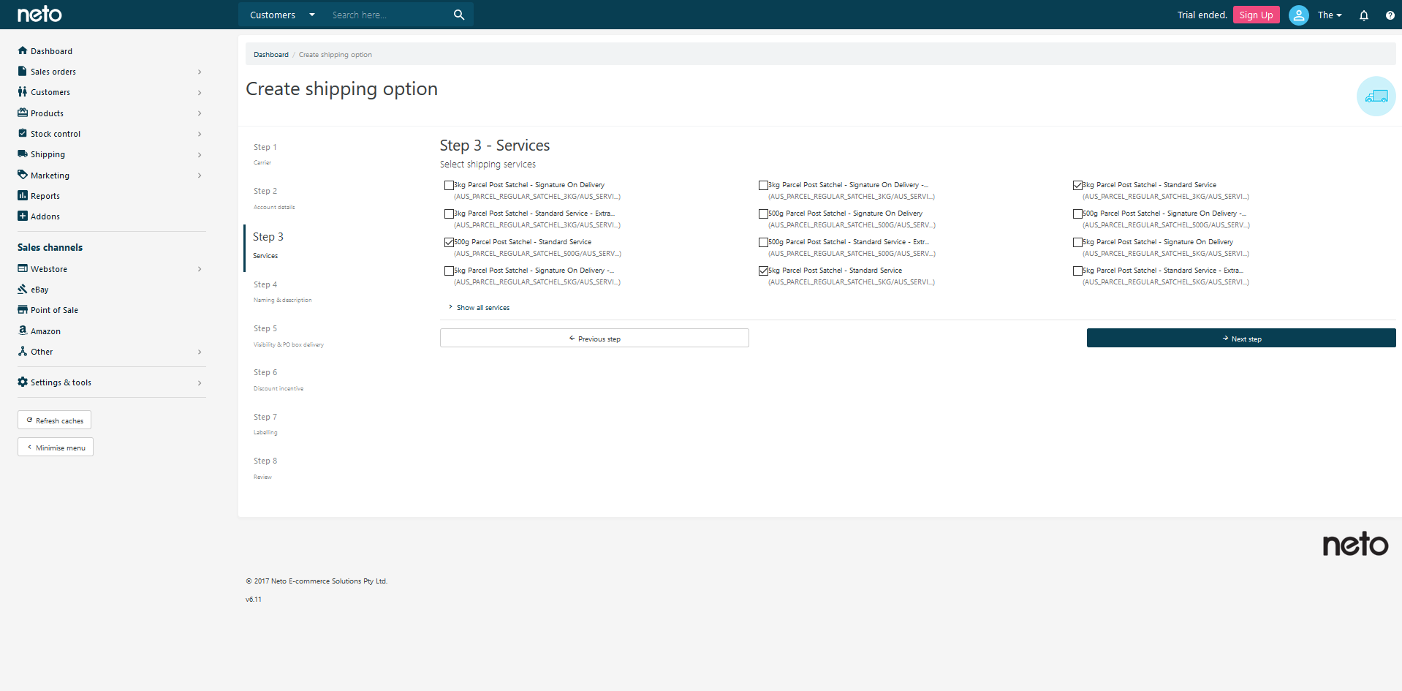Screen dimensions: 1402x691
Task: Expand Products submenu chevron
Action: 200,113
